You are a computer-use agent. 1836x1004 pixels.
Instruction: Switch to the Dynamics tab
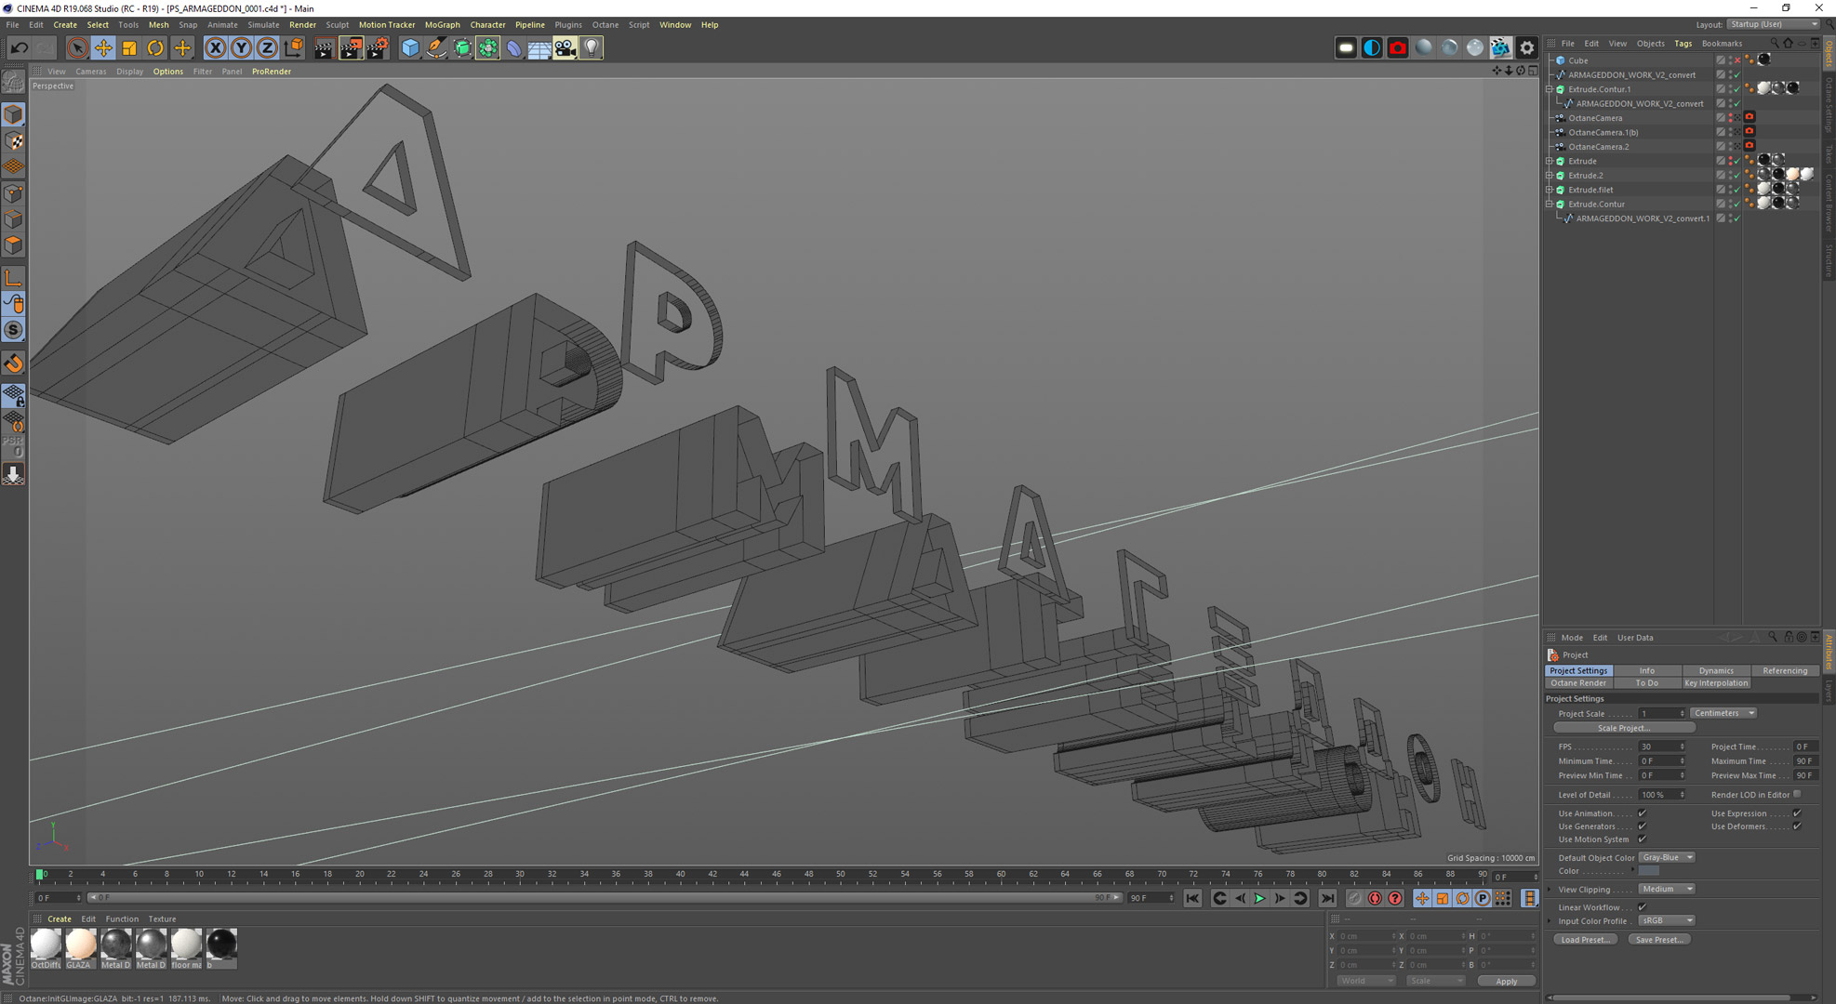[x=1715, y=670]
